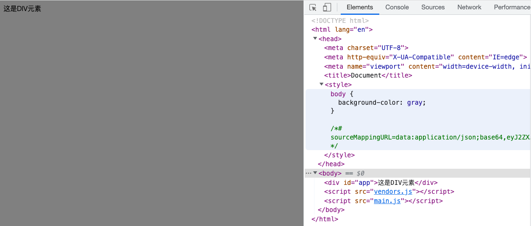Screen dimensions: 531x226
Task: Collapse the style element node
Action: (322, 84)
